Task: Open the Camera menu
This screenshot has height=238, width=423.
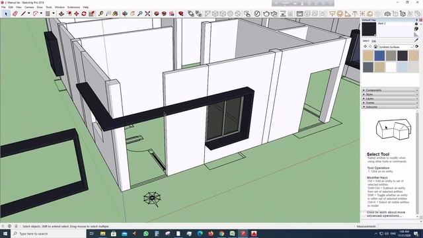Action: pyautogui.click(x=29, y=7)
